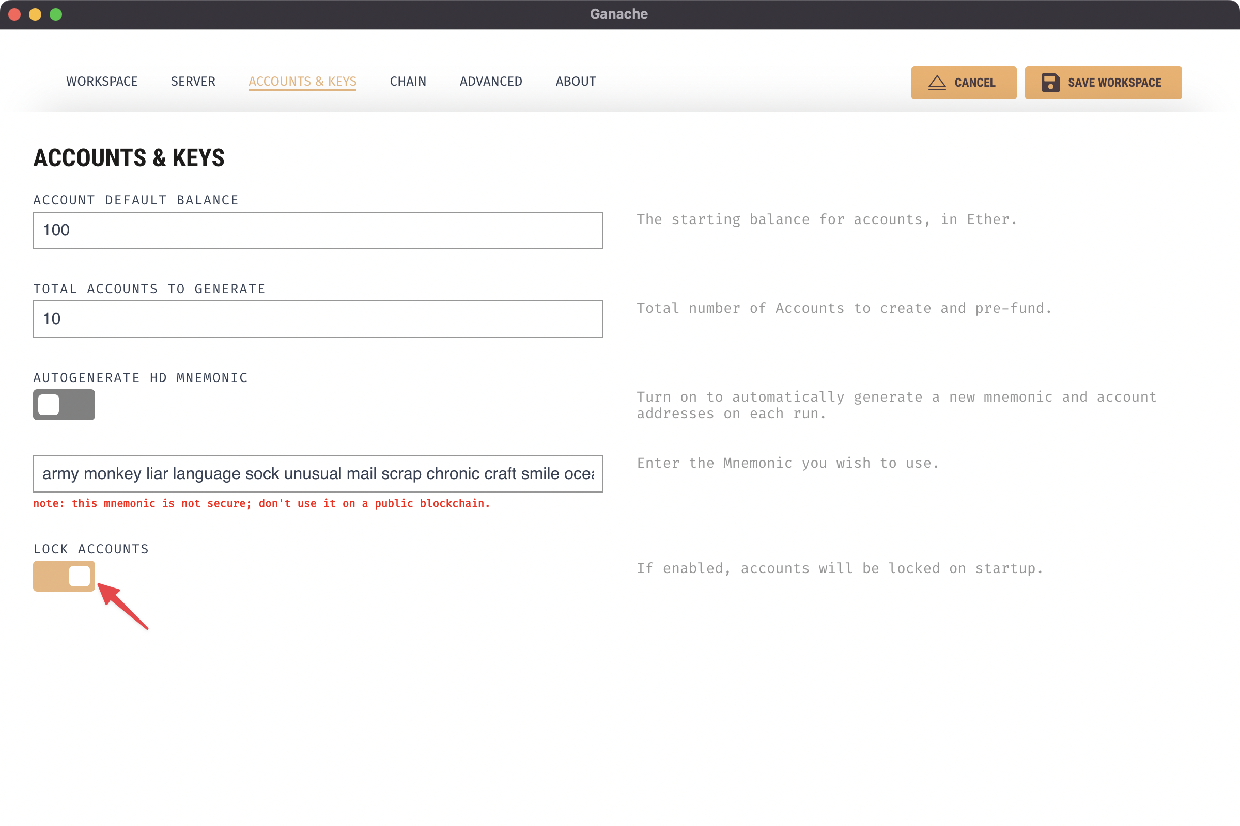
Task: Click the 'Enter the Mnemonic' description text
Action: tap(788, 464)
